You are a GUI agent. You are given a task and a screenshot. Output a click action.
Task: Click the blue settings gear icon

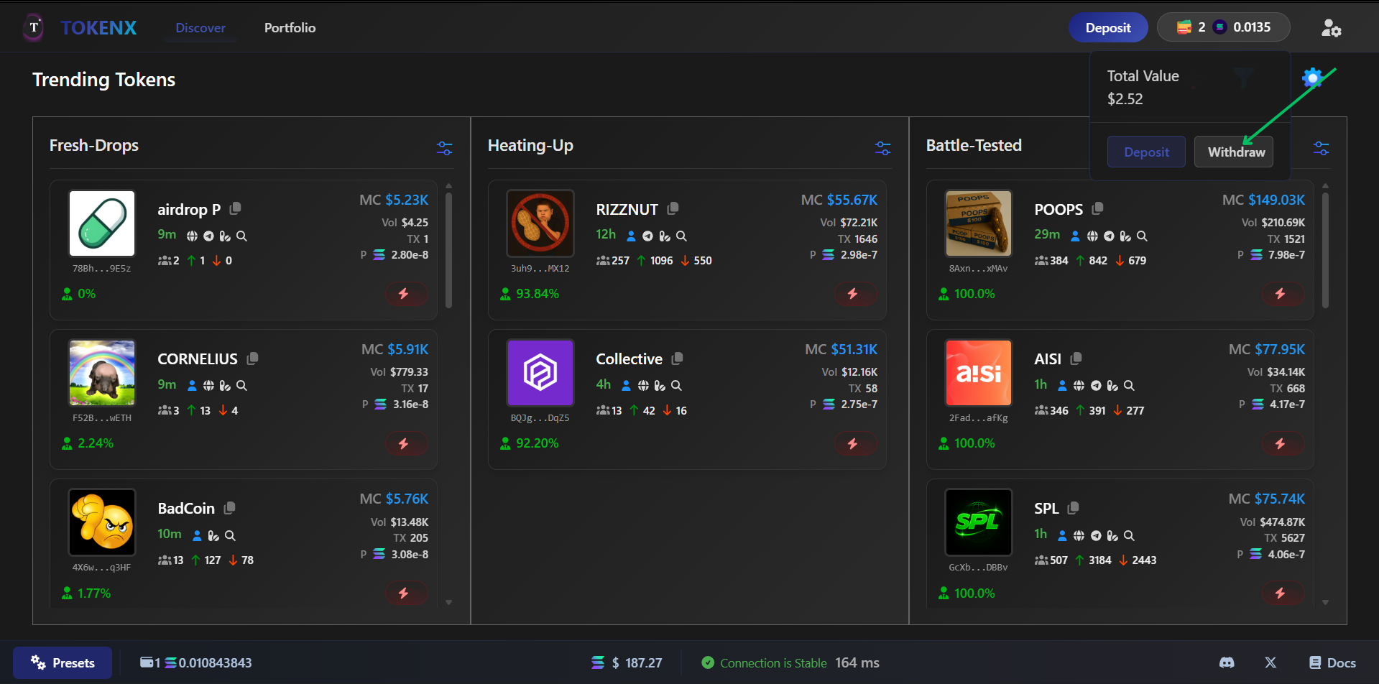coord(1312,78)
